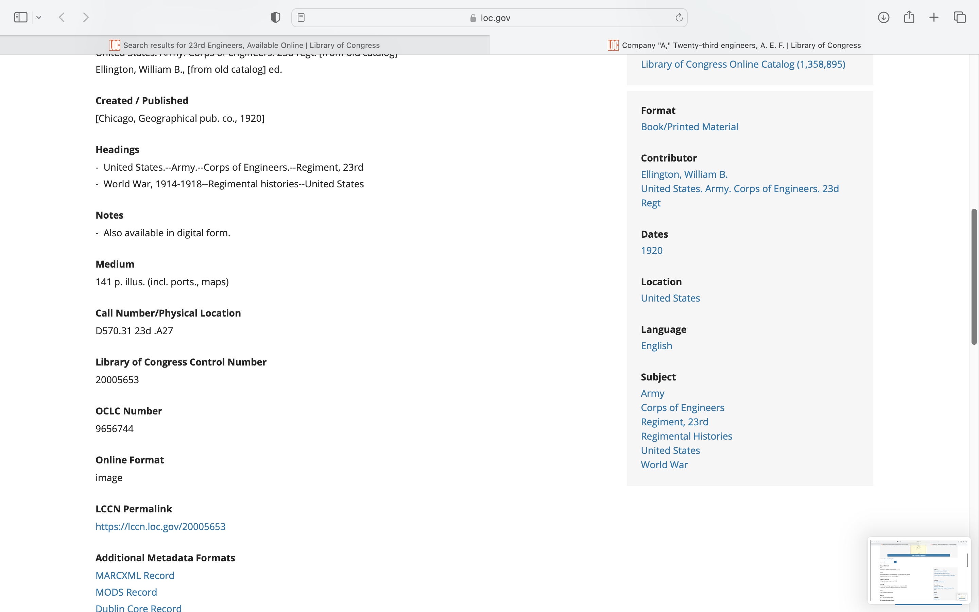Show Reader view icon in address bar
Viewport: 979px width, 612px height.
click(x=301, y=17)
